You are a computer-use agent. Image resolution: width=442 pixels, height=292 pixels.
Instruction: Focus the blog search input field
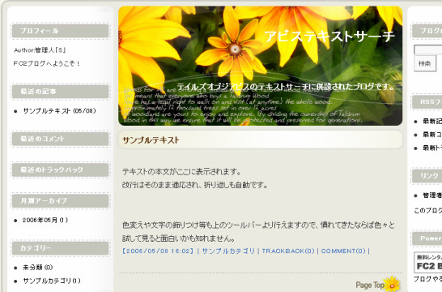428,49
